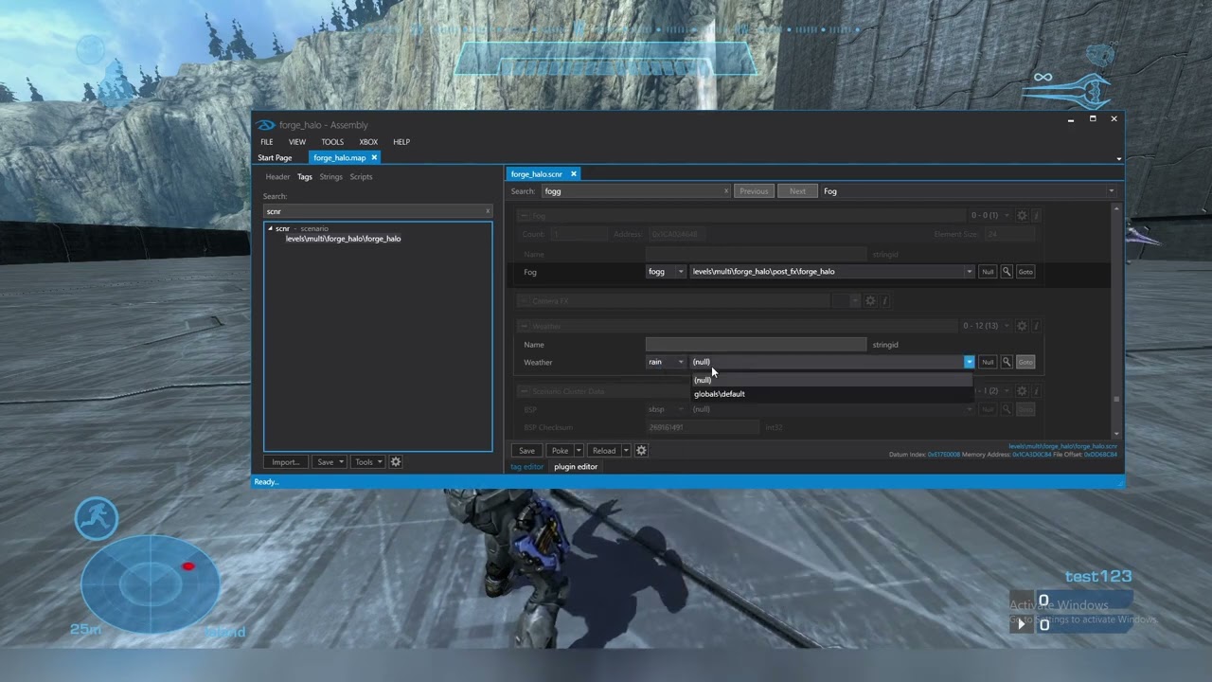Clear the scnr tag search
The width and height of the screenshot is (1212, 682).
coord(488,211)
